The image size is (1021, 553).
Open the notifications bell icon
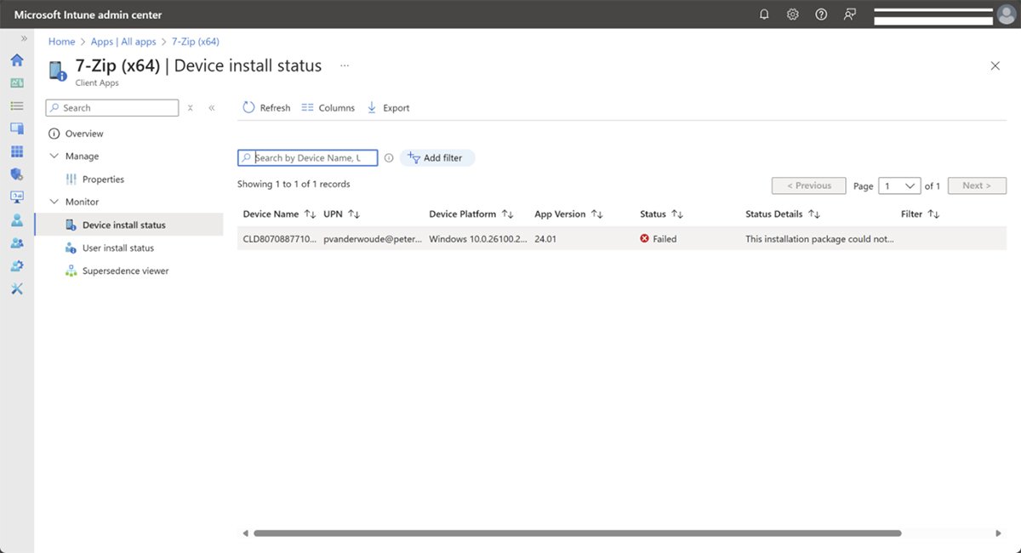click(764, 14)
